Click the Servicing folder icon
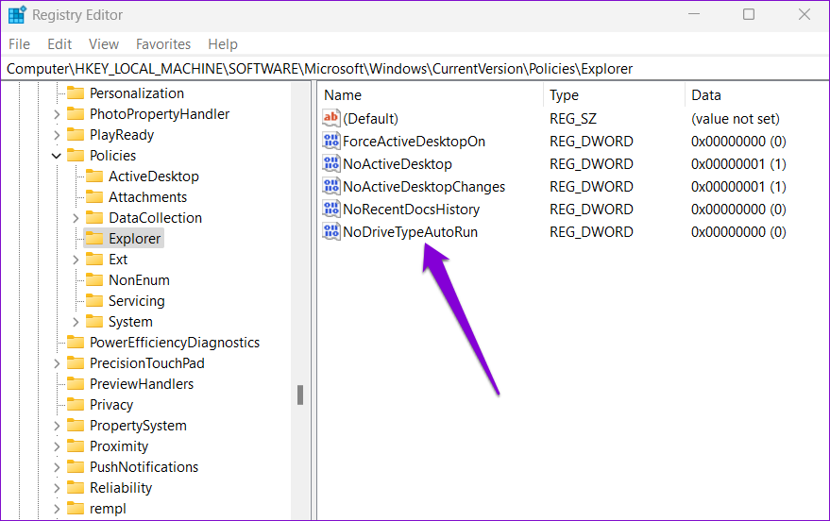Viewport: 830px width, 521px height. pyautogui.click(x=94, y=301)
